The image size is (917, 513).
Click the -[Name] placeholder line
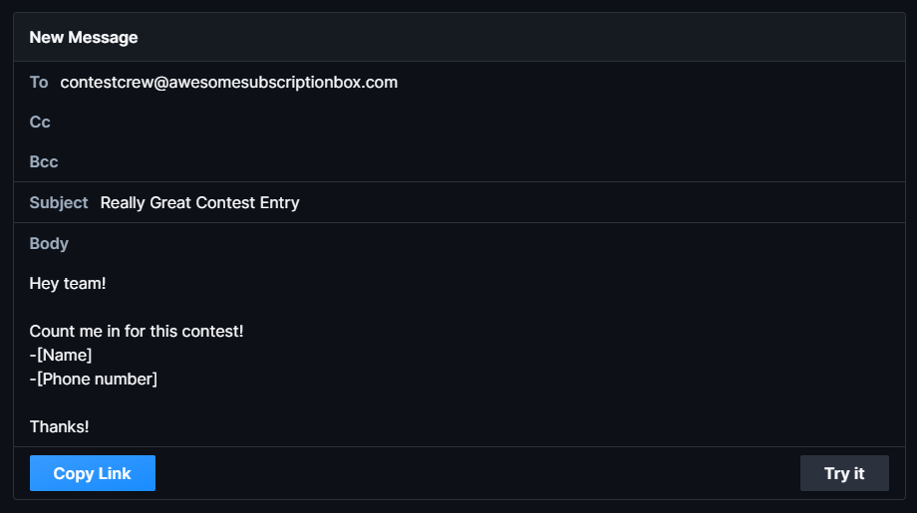61,356
